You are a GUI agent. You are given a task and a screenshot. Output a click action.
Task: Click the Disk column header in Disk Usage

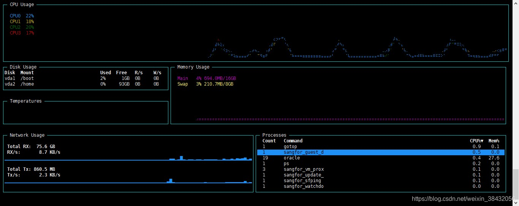click(x=10, y=73)
